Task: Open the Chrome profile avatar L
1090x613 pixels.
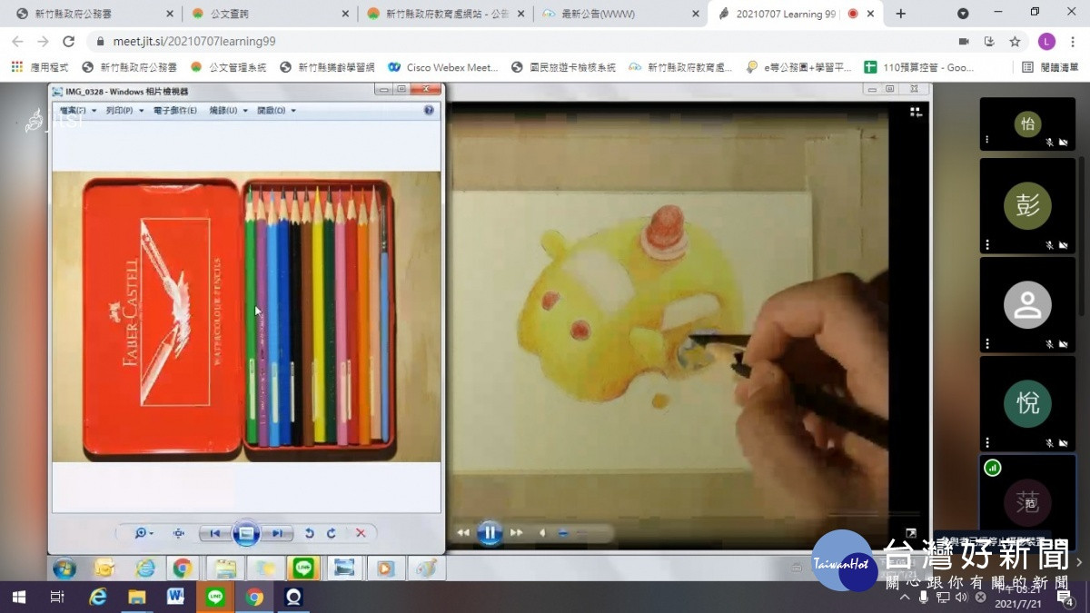Action: click(x=1046, y=41)
